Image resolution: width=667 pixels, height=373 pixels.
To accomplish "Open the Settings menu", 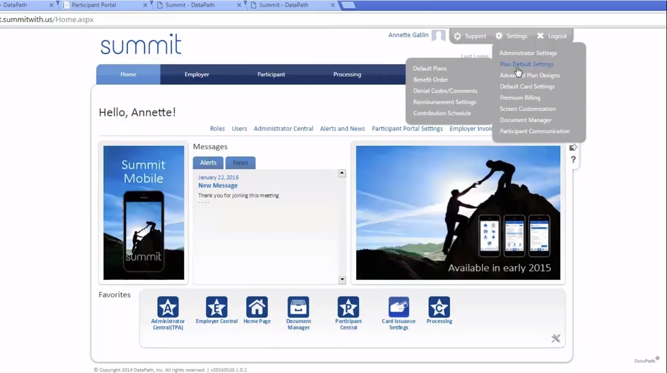I will coord(511,36).
